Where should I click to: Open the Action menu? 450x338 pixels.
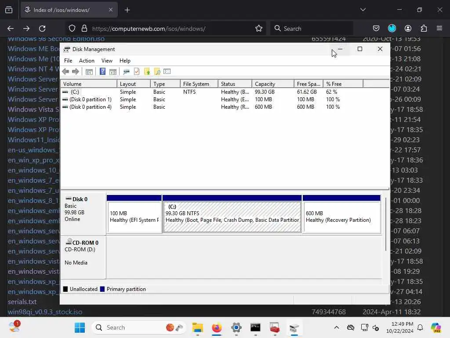pos(87,61)
